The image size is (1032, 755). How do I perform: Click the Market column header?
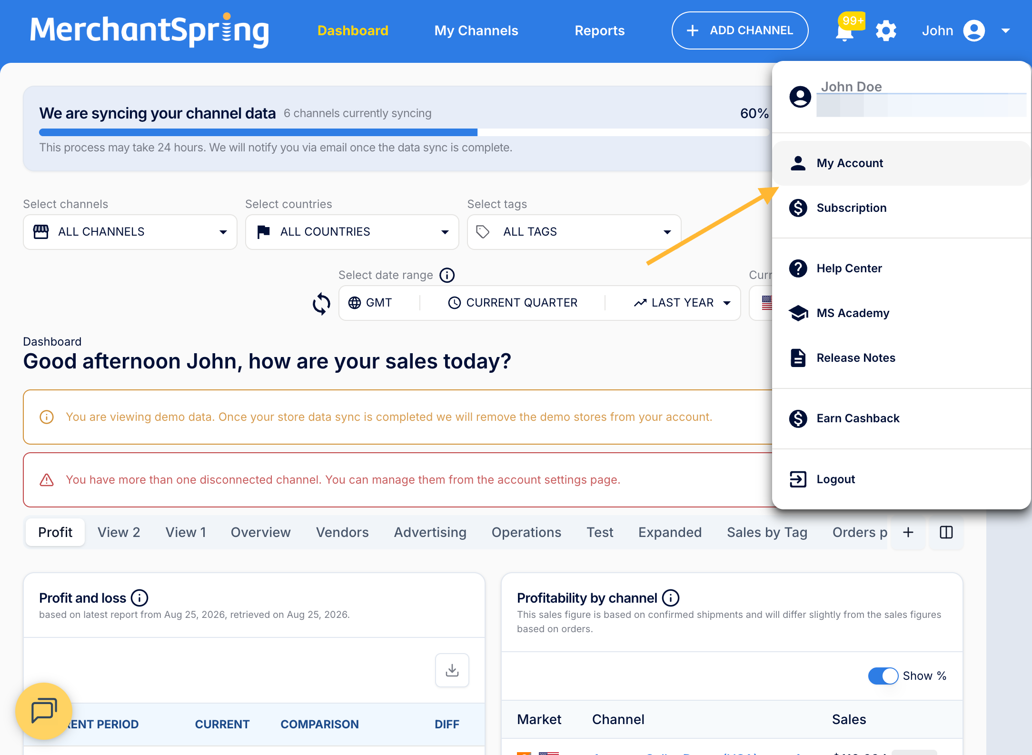coord(539,720)
